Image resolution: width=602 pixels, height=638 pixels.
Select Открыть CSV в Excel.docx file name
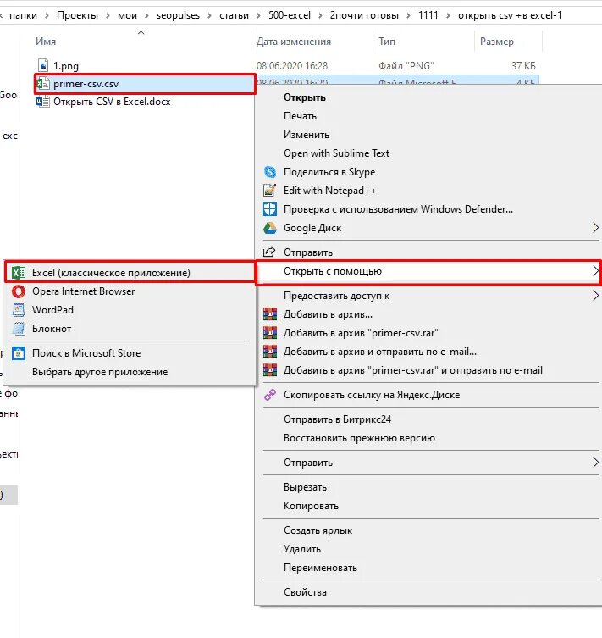[112, 102]
